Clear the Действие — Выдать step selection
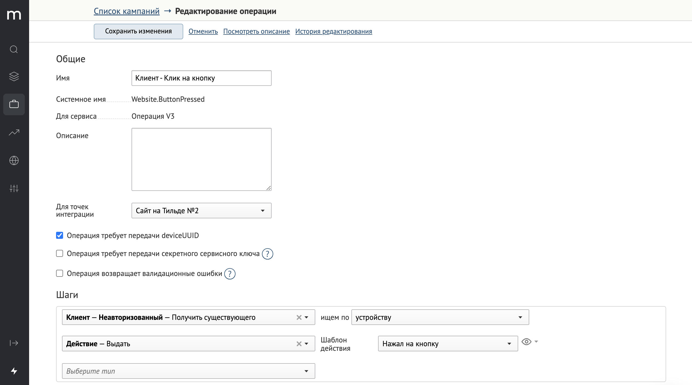The image size is (692, 385). (299, 344)
